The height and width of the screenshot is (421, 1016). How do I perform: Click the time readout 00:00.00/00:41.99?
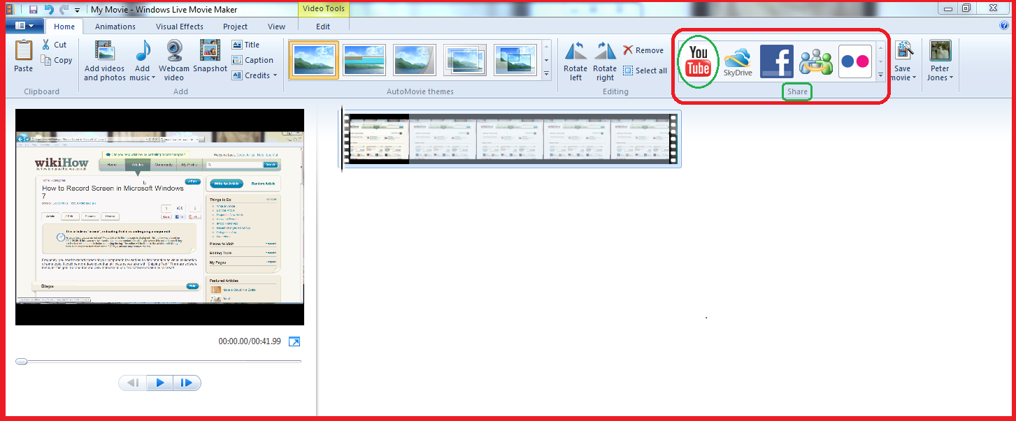[x=250, y=341]
